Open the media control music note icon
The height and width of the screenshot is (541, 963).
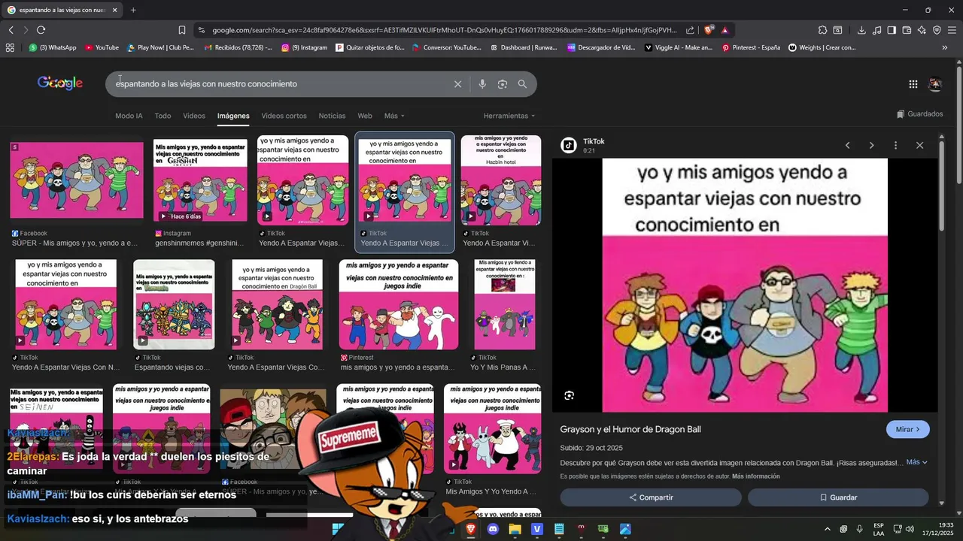click(x=876, y=30)
